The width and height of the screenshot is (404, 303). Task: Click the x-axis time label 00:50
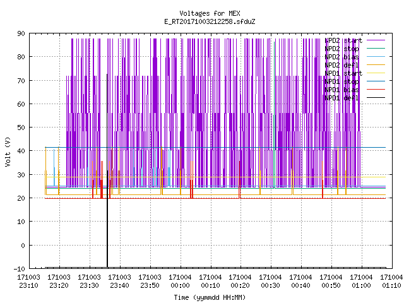pyautogui.click(x=331, y=285)
